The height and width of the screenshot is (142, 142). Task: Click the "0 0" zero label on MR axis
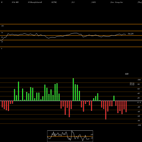pyautogui.click(x=139, y=103)
